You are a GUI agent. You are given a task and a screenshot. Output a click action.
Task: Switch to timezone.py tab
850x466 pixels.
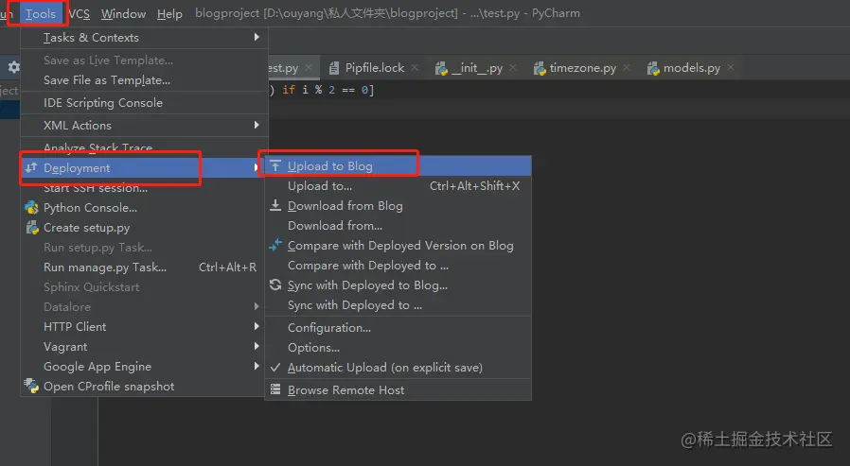[583, 68]
